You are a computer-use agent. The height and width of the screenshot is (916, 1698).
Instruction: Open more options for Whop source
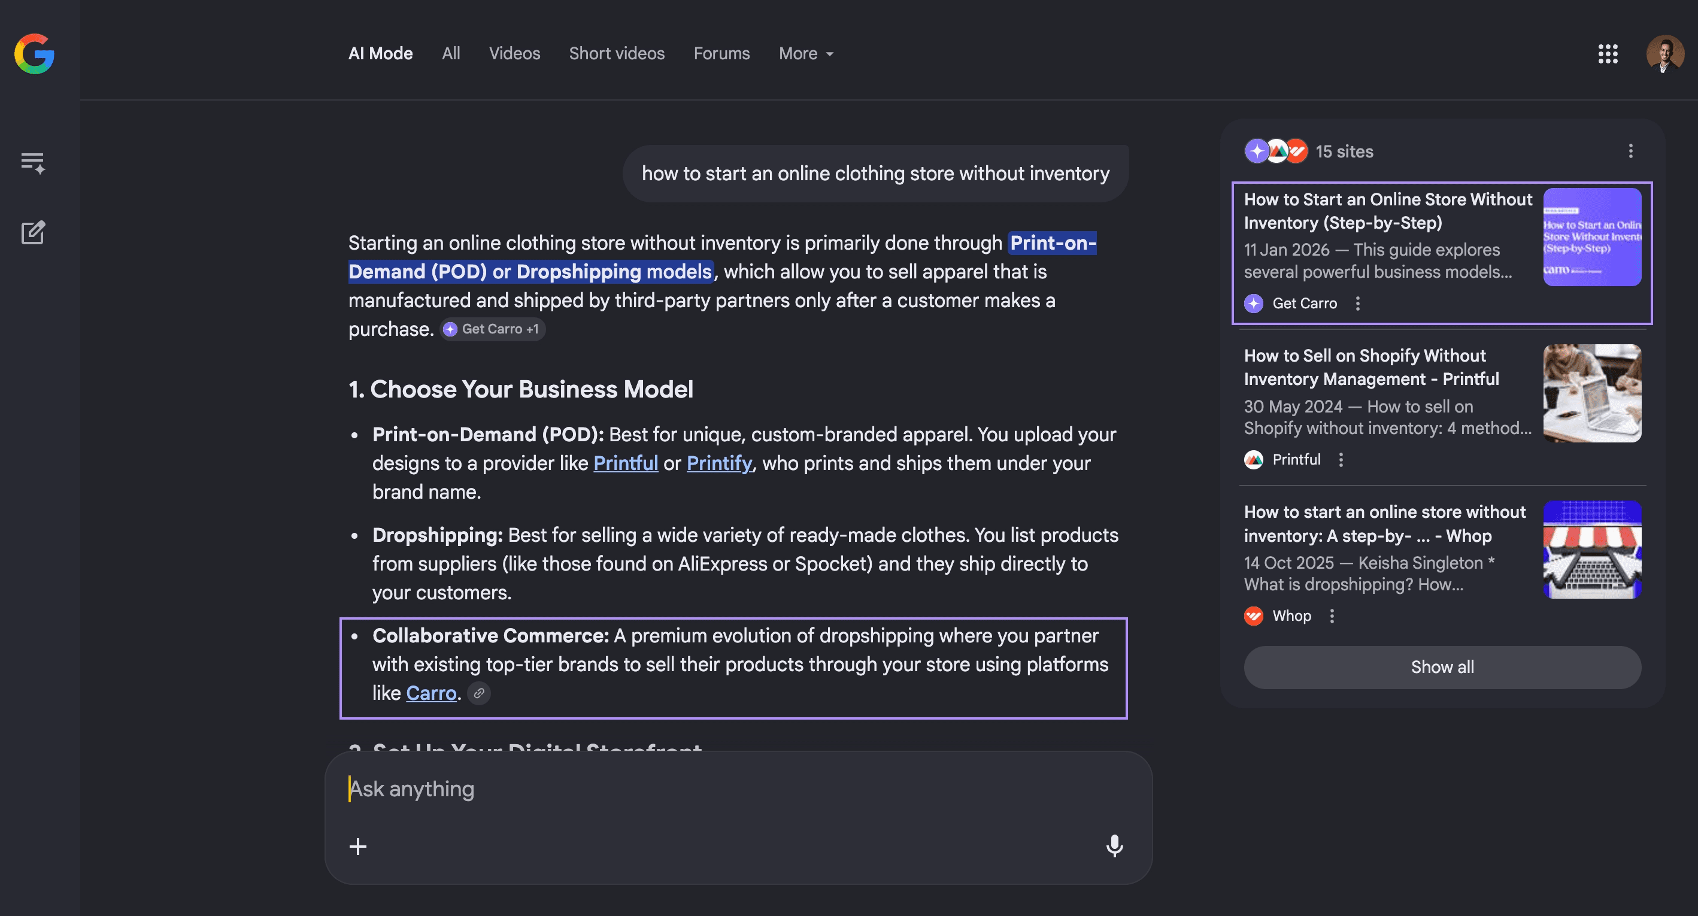(x=1332, y=615)
